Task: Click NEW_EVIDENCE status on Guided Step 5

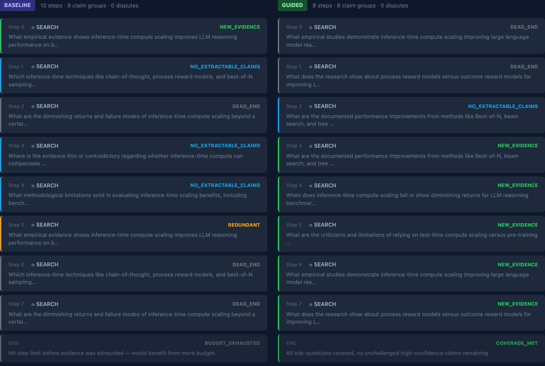Action: pos(518,225)
